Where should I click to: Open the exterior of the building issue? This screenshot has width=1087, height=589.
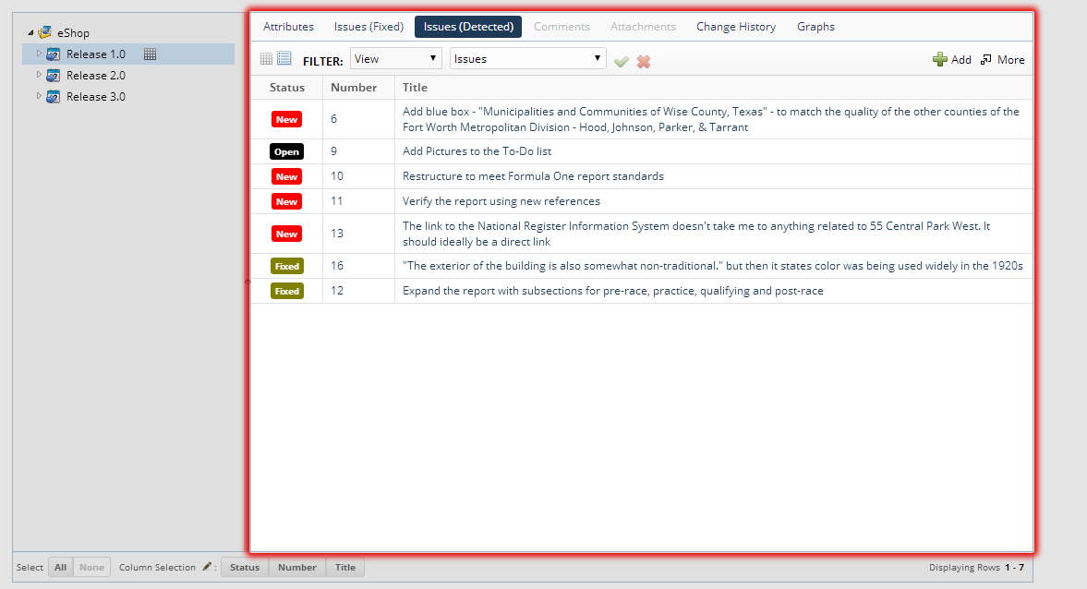click(713, 265)
